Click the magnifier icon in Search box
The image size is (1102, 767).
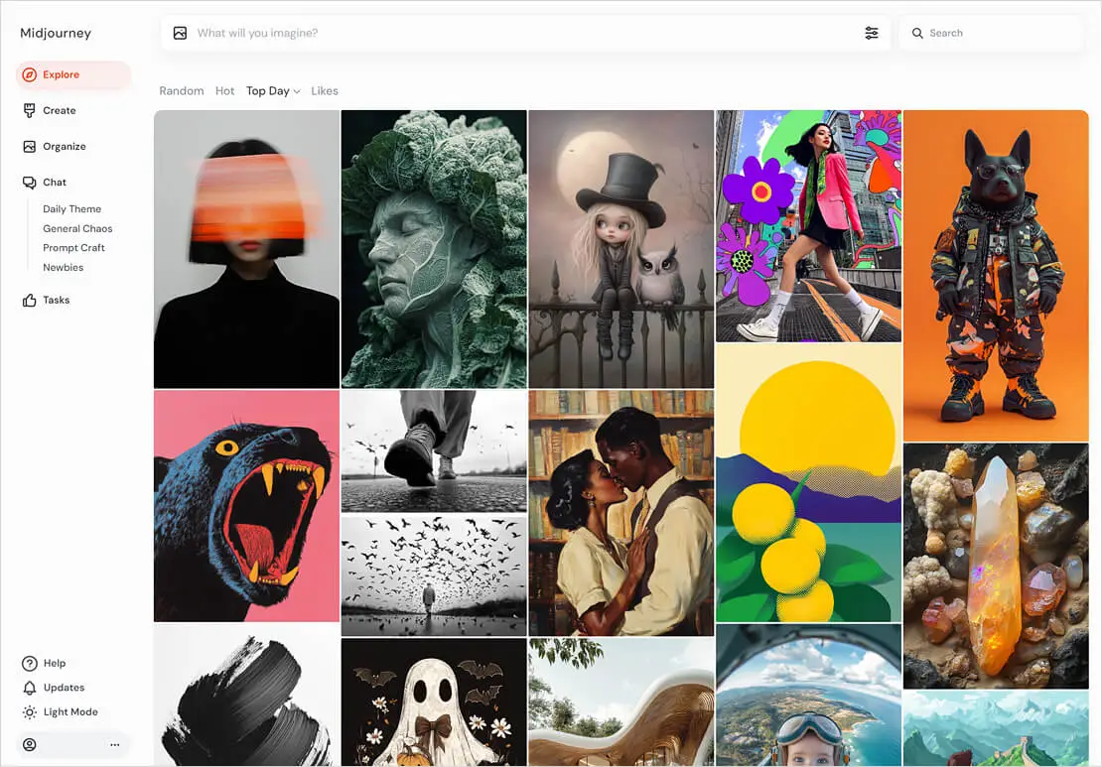click(917, 33)
